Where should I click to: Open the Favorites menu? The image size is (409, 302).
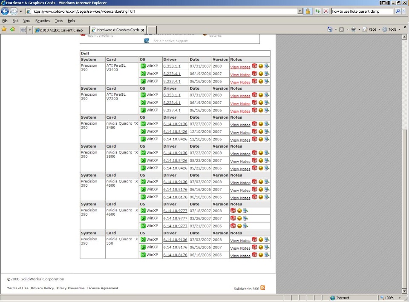tap(43, 21)
